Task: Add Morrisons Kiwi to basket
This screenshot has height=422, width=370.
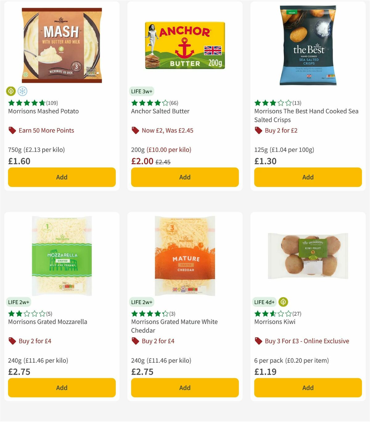Action: click(x=307, y=388)
